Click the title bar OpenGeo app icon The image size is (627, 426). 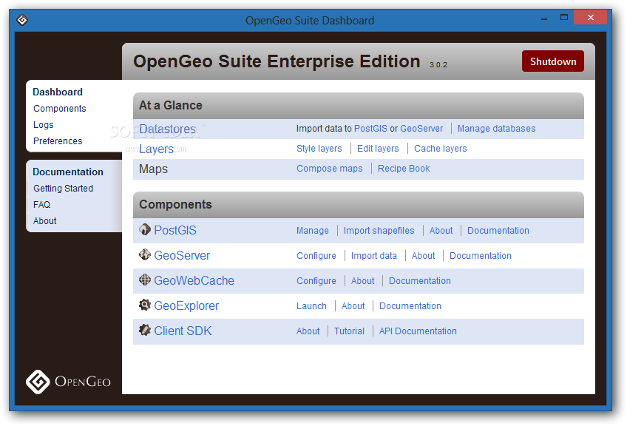pyautogui.click(x=22, y=20)
